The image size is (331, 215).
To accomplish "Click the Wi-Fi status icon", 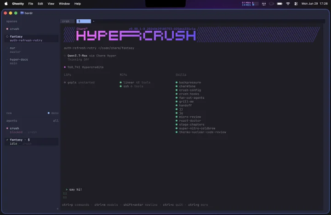I will pyautogui.click(x=288, y=4).
